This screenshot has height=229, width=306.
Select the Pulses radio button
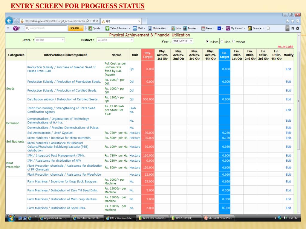[x=207, y=41]
